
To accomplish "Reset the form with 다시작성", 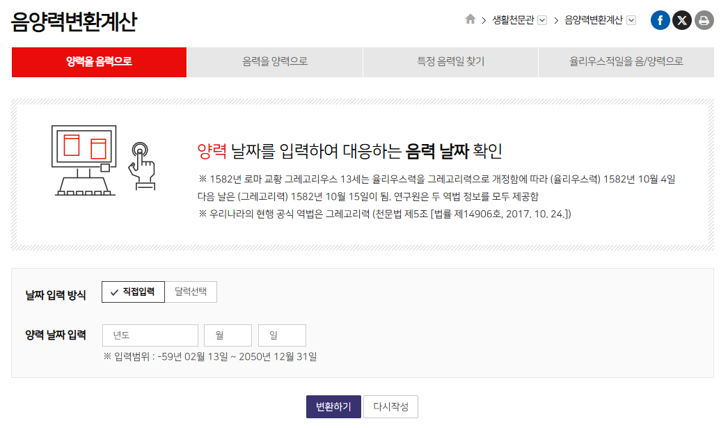I will point(390,407).
